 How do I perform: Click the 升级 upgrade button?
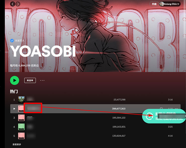coord(154,4)
